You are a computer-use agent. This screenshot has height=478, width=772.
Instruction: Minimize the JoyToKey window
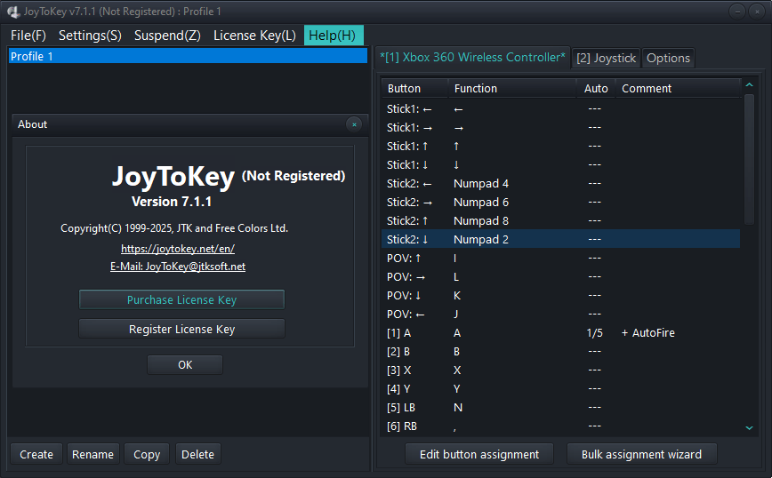[x=737, y=12]
